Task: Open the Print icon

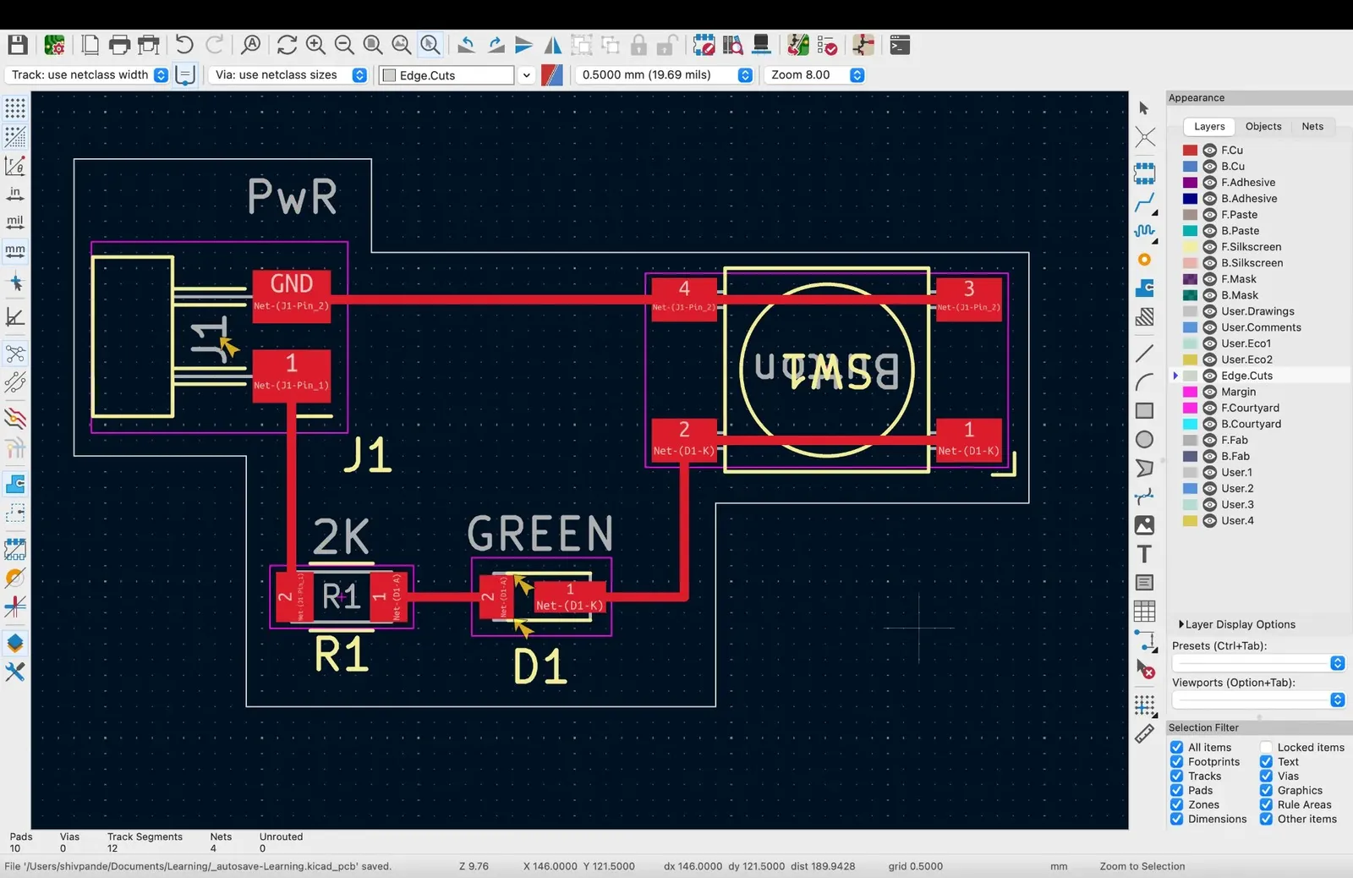Action: (119, 45)
